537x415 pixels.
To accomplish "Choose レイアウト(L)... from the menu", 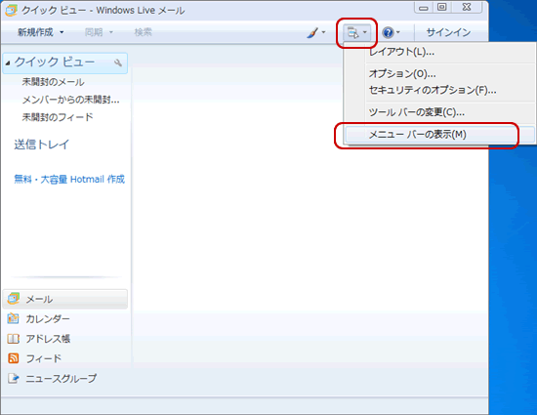I will tap(439, 52).
